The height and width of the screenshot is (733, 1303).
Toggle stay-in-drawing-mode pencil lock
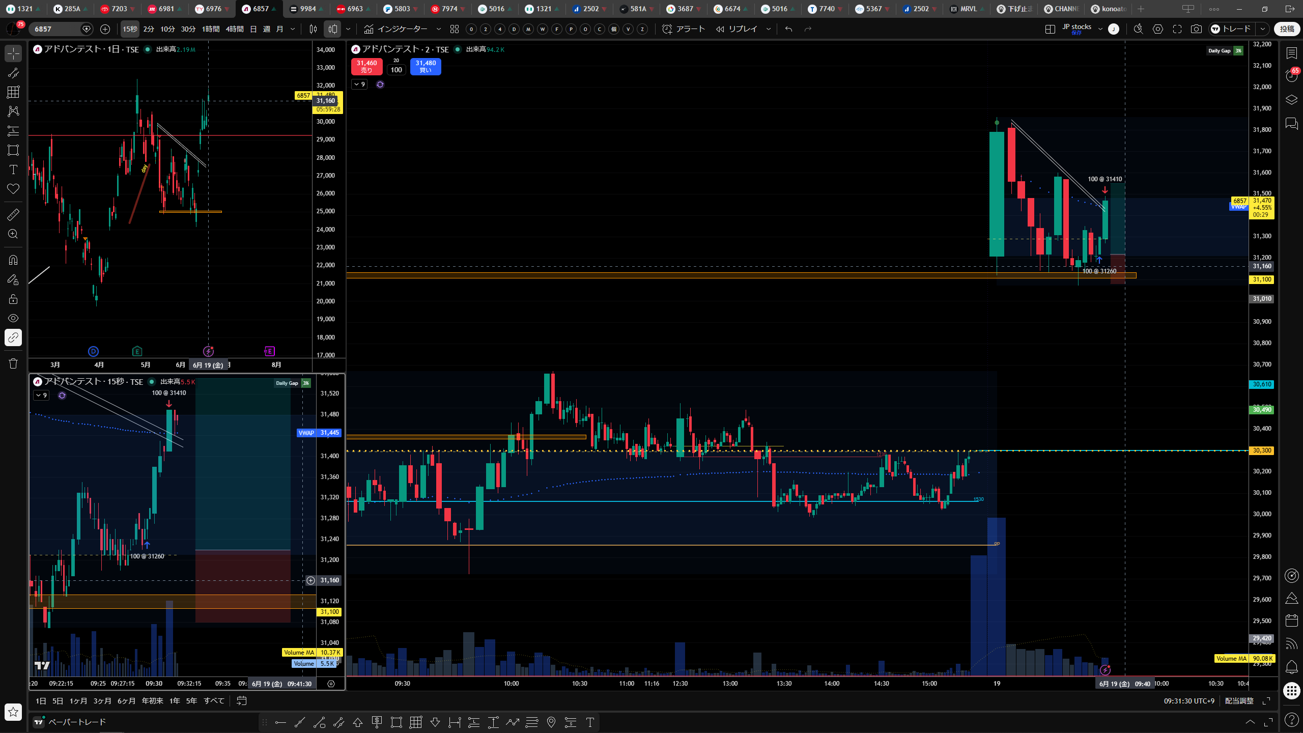pyautogui.click(x=13, y=279)
